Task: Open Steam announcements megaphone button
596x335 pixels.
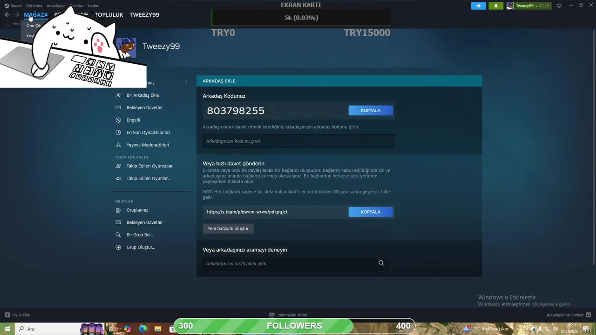Action: click(478, 6)
